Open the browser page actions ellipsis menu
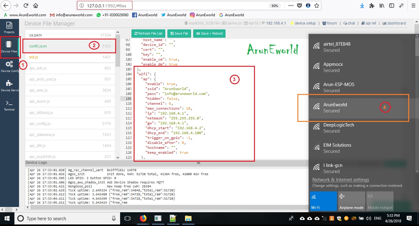Screen dimensions: 419x226 coord(291,6)
